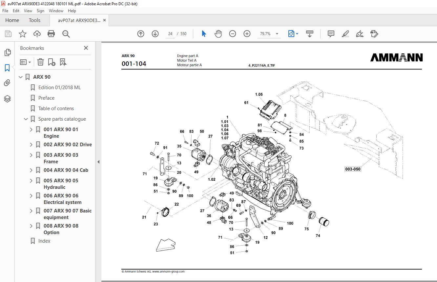Open the Edition 01/2018 ML bookmark

pos(59,88)
